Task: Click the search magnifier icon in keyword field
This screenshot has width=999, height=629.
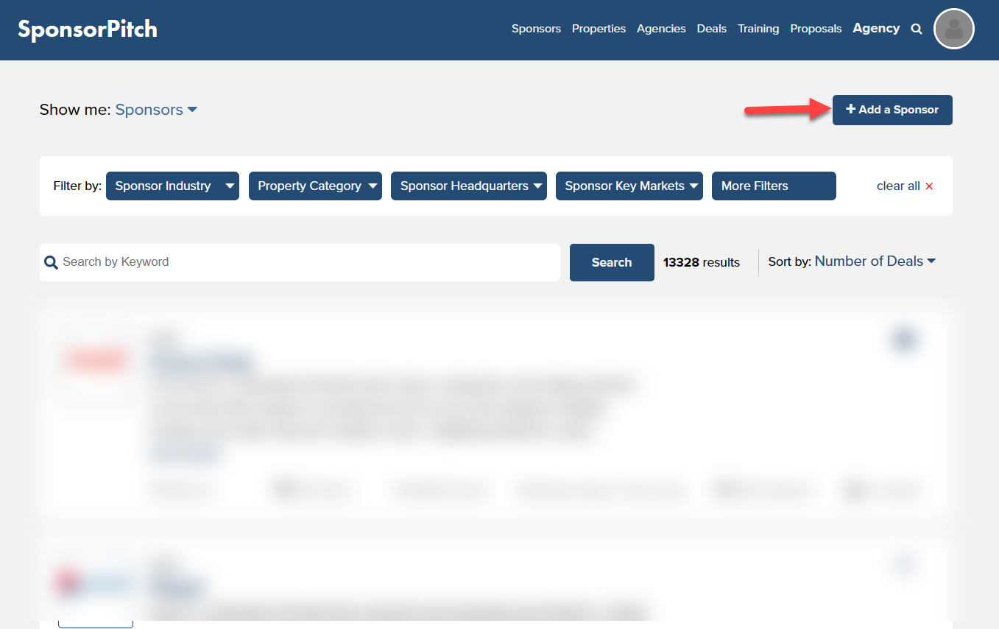Action: point(51,262)
